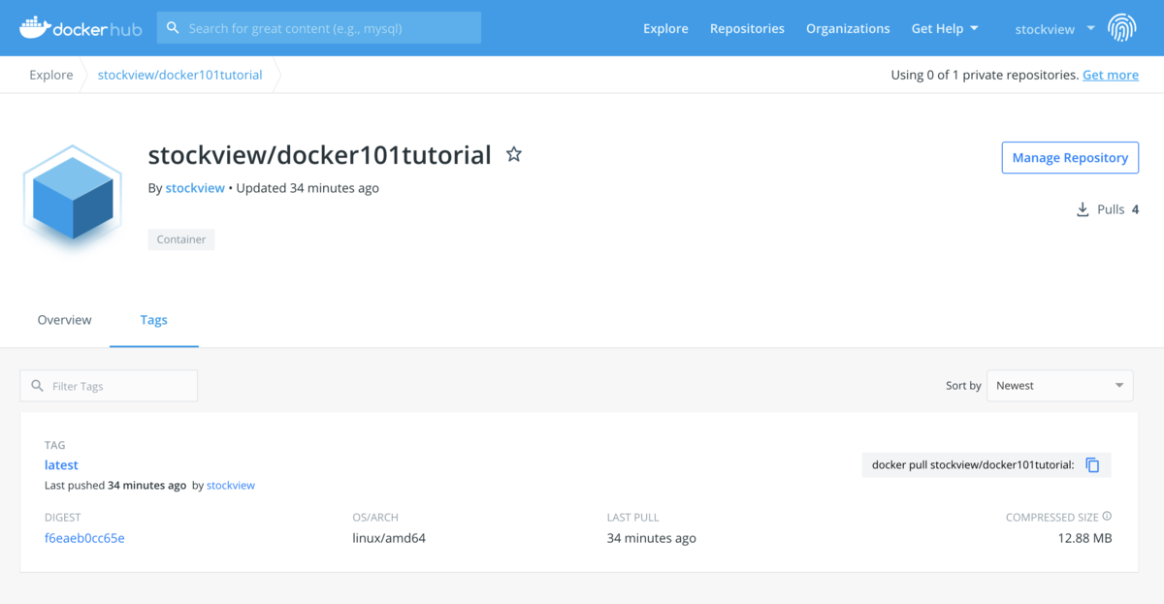Open the Sort by Newest dropdown
Screen dimensions: 1164x604
1059,386
